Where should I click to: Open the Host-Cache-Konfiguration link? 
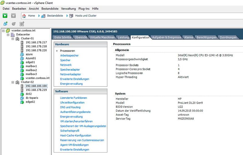(x=76, y=136)
